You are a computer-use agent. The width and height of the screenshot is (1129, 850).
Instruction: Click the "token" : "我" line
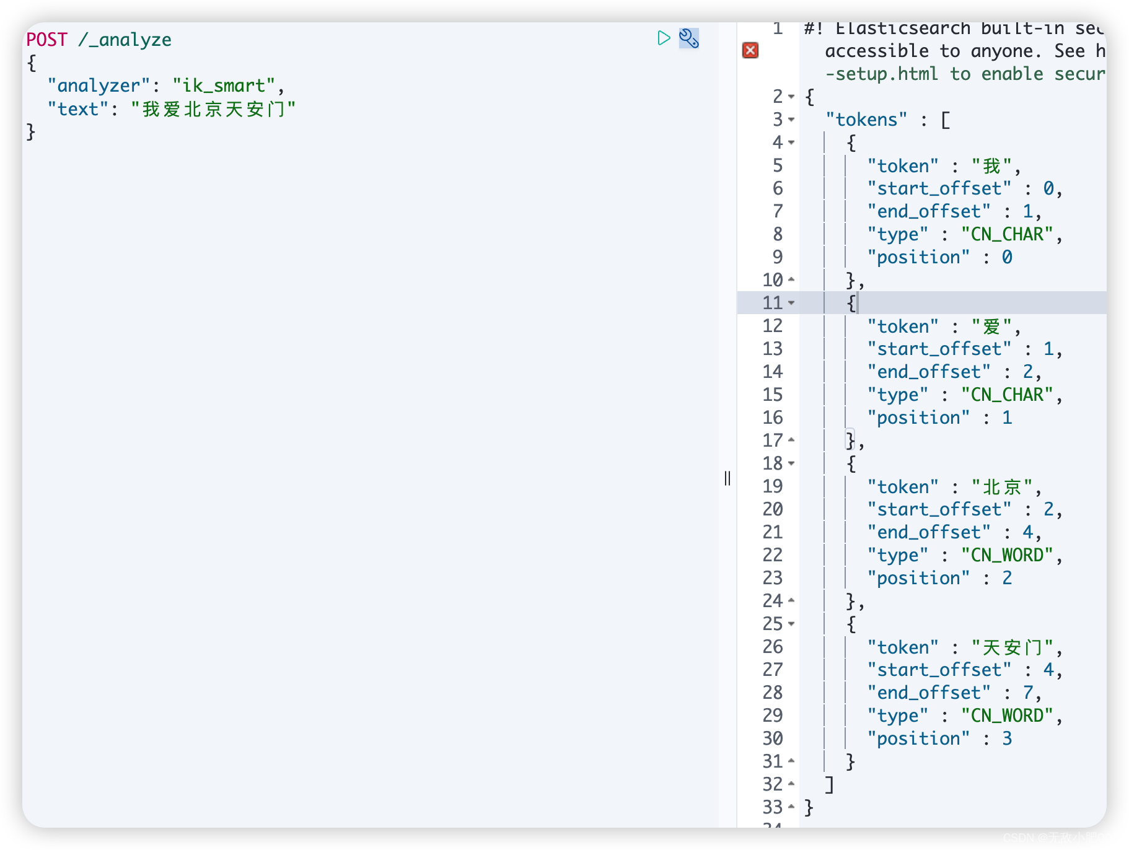(x=944, y=166)
